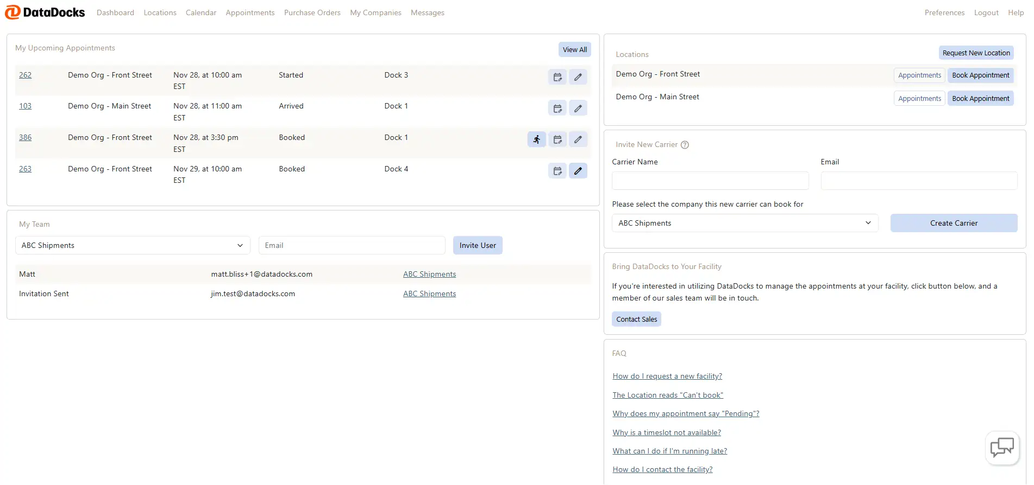The image size is (1034, 485).
Task: Click running late icon for appointment 386
Action: tap(536, 139)
